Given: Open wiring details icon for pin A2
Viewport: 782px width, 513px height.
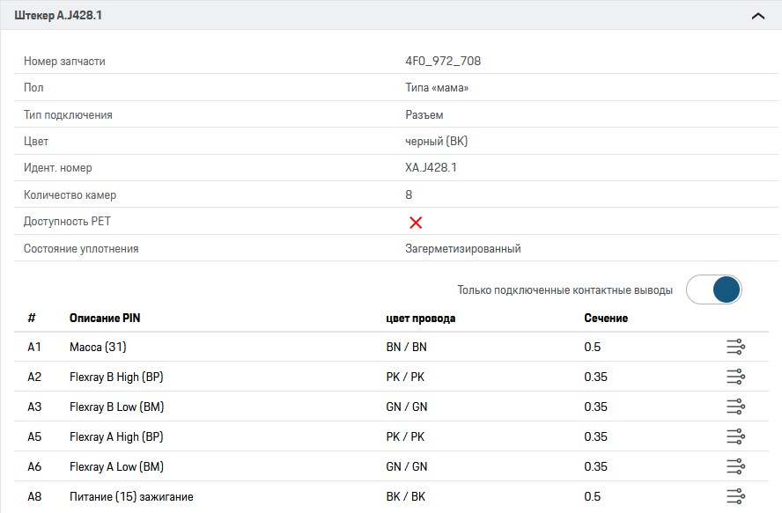Looking at the screenshot, I should pos(735,377).
